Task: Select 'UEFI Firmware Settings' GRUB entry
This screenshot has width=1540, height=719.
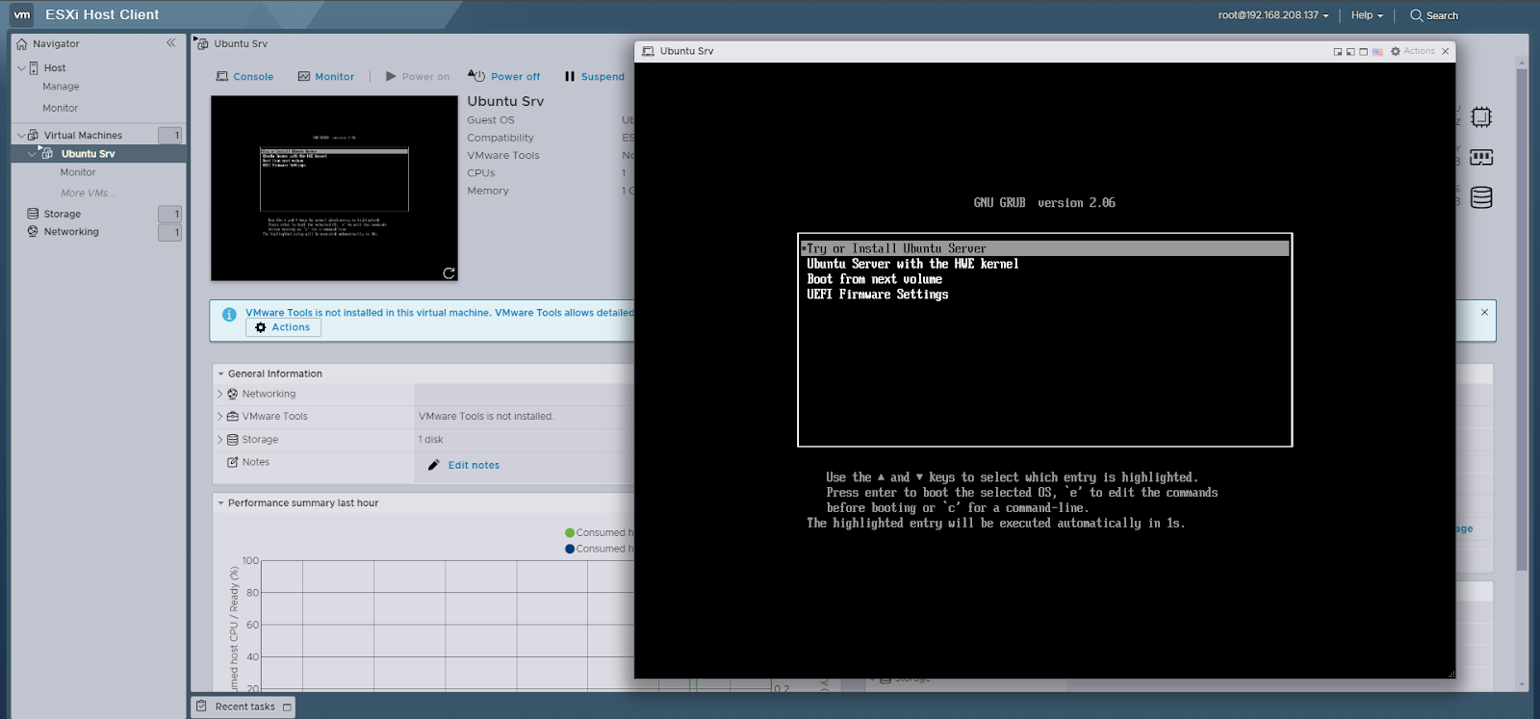Action: pos(877,295)
